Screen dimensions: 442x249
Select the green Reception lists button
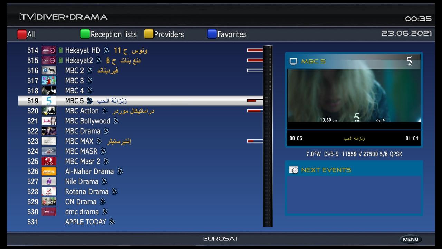click(x=85, y=34)
